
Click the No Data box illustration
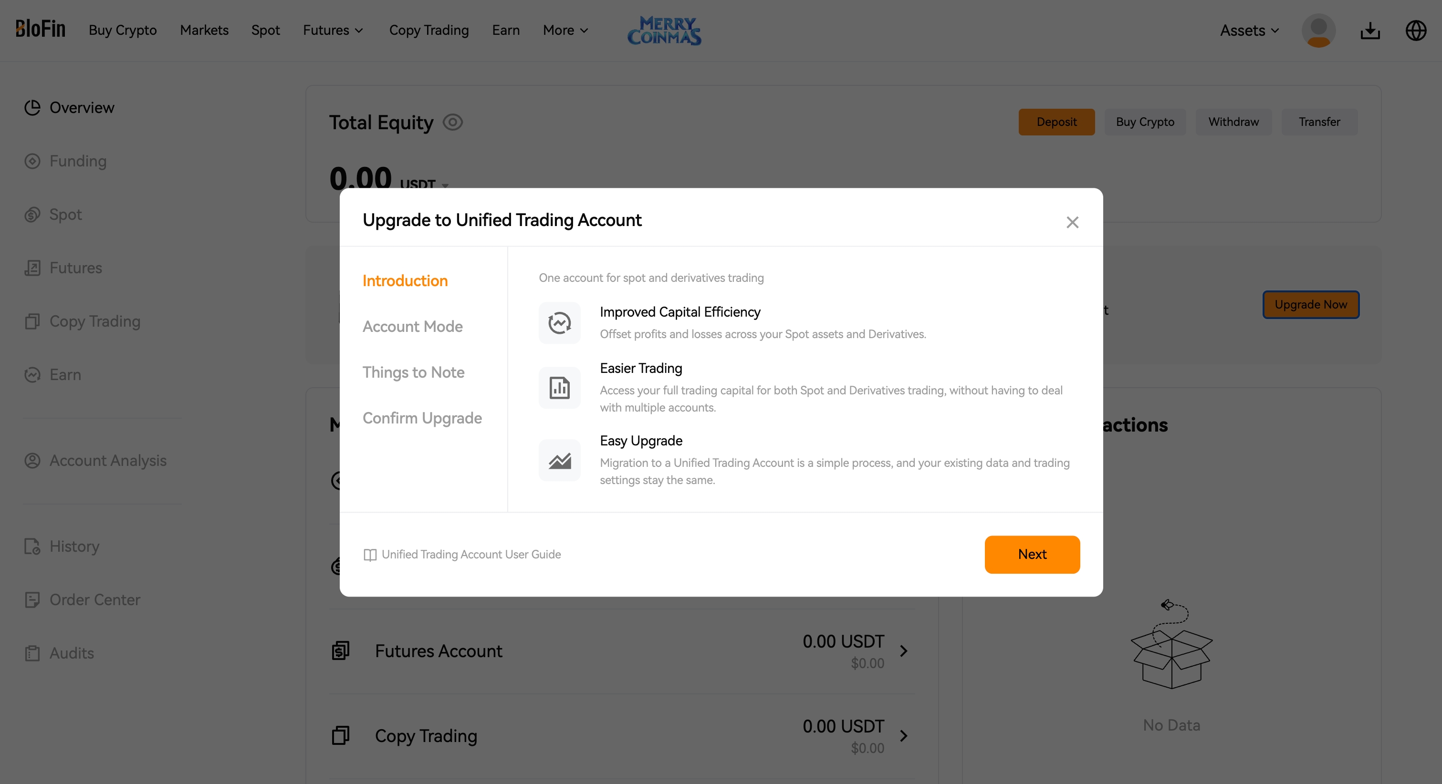tap(1171, 644)
